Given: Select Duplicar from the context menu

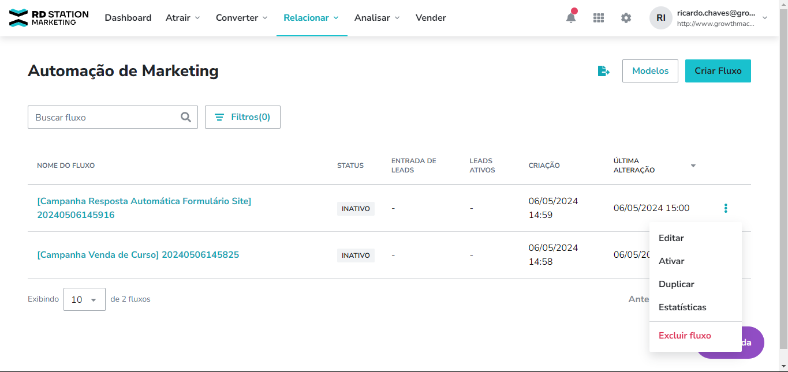Looking at the screenshot, I should pyautogui.click(x=676, y=284).
